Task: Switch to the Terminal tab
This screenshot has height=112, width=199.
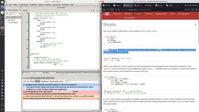Action: click(51, 78)
